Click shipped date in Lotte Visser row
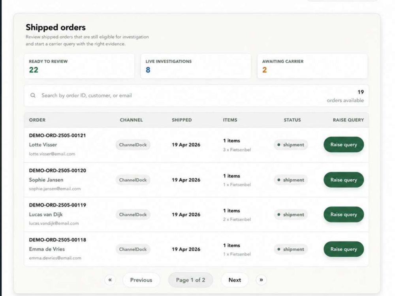 coord(186,145)
